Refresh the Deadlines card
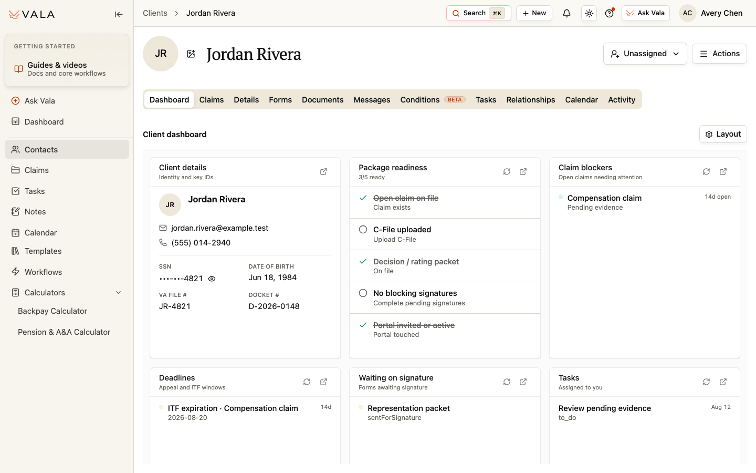Screen dimensions: 756x473 pyautogui.click(x=307, y=382)
